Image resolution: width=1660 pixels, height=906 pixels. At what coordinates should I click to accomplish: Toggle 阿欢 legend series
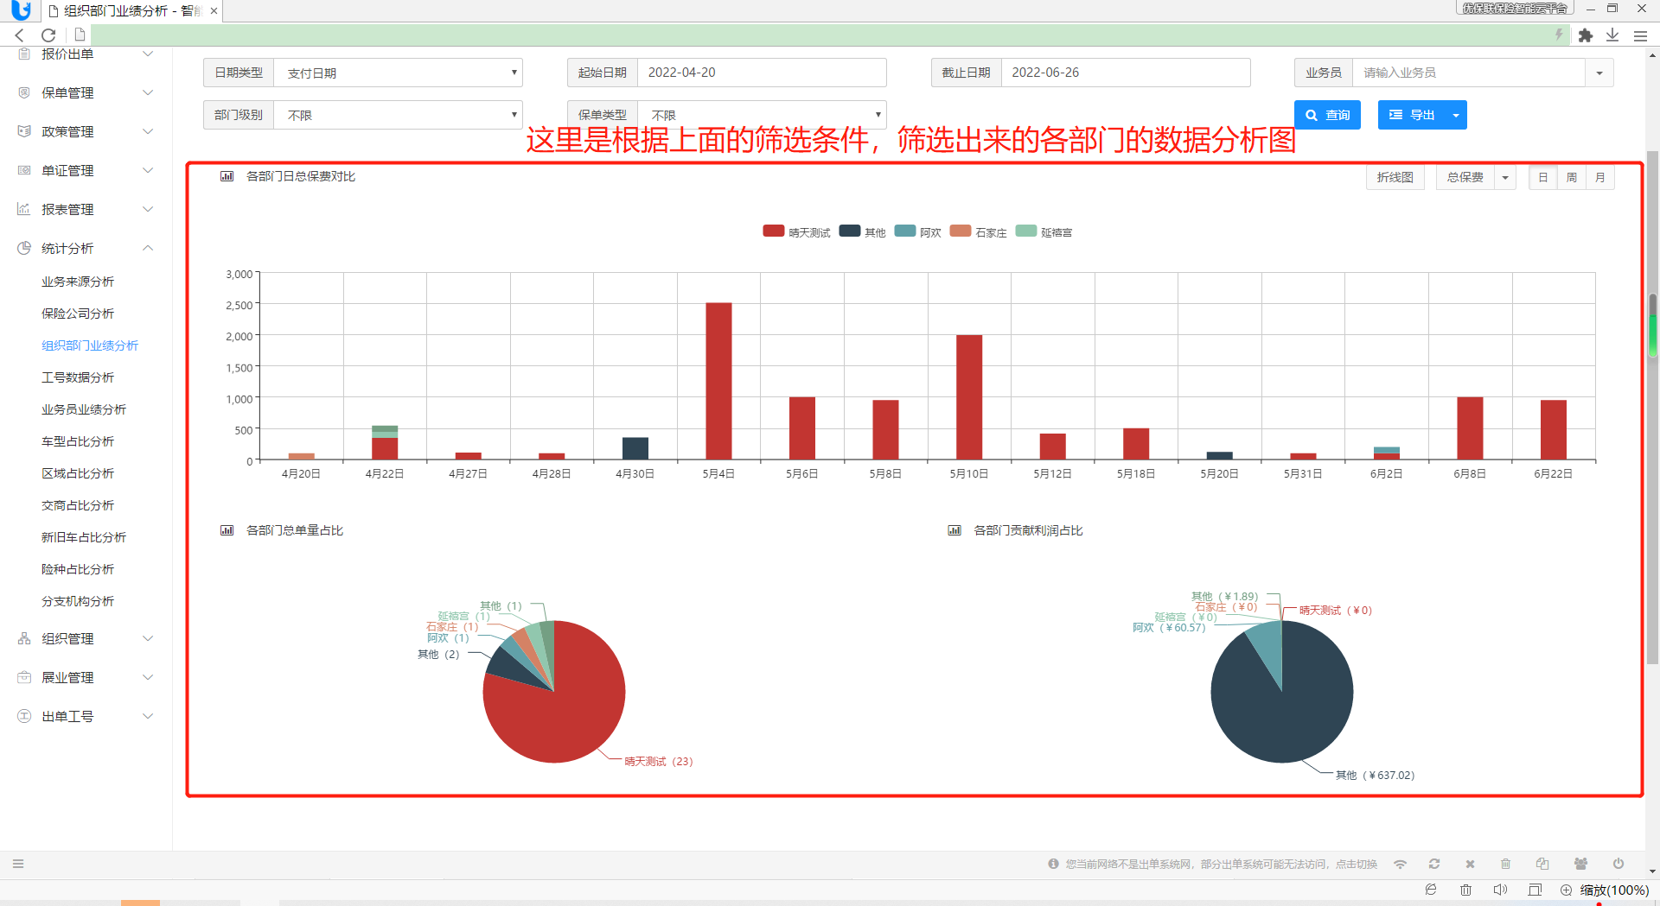[x=917, y=231]
